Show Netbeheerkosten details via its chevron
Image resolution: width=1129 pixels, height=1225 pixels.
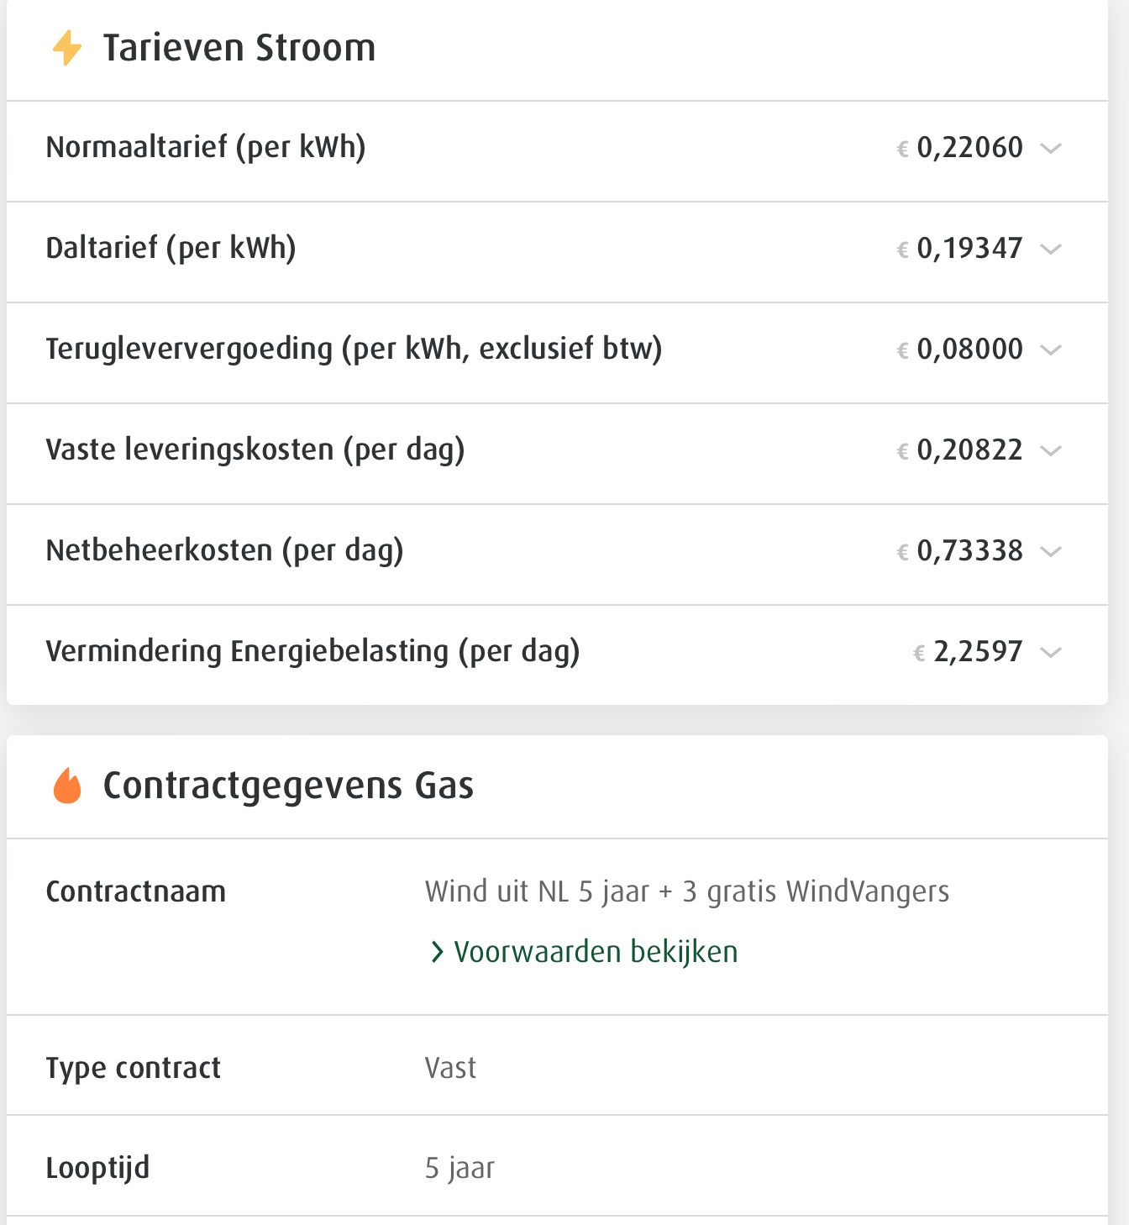point(1051,552)
